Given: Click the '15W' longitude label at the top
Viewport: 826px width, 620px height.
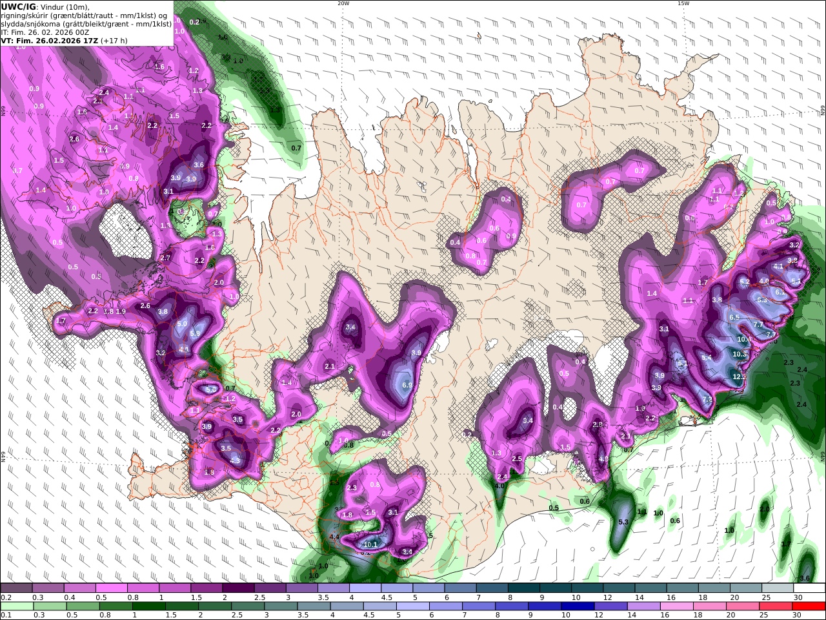Looking at the screenshot, I should pyautogui.click(x=683, y=3).
